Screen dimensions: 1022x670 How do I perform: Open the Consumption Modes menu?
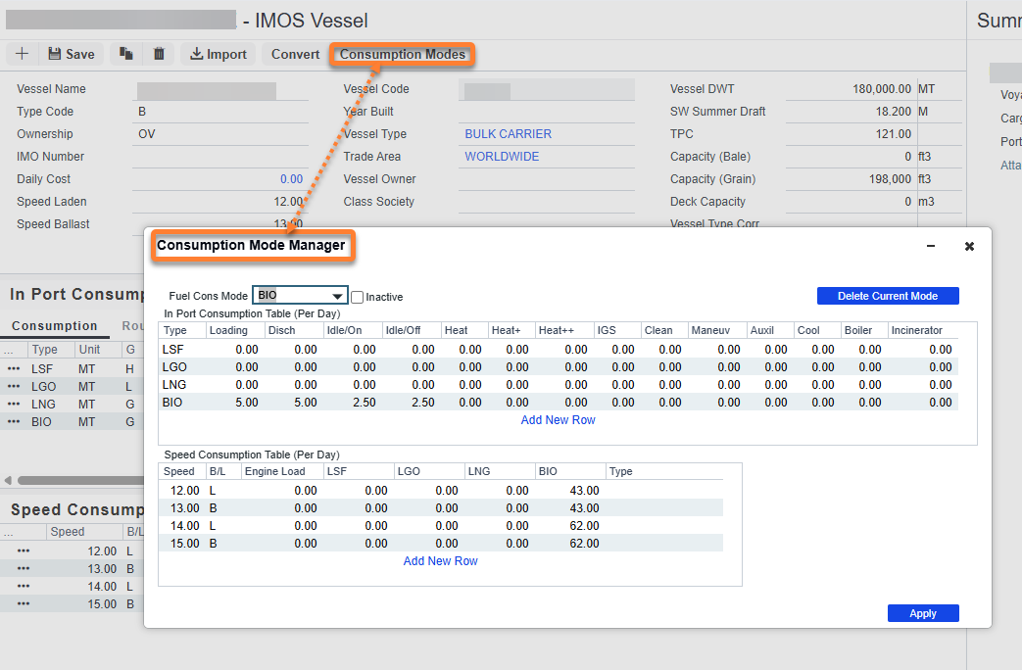(x=402, y=54)
